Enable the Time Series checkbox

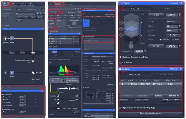(x=49, y=22)
